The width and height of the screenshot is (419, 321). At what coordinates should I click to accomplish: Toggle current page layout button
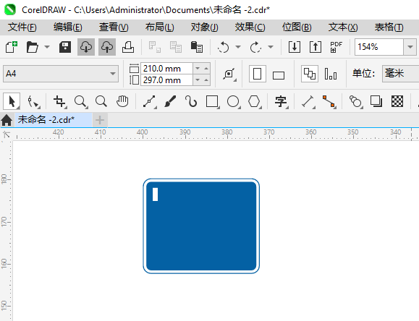(331, 74)
